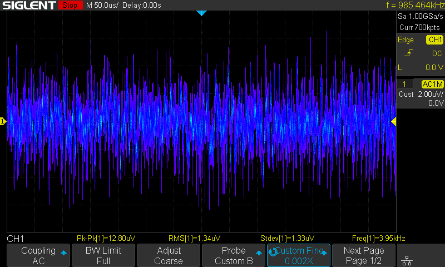The width and height of the screenshot is (445, 267).
Task: Select the CH1 menu label
Action: point(16,239)
